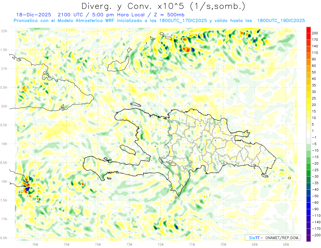Screen dimensions: 321x248
Task: Click the '75W' longitude label
Action: pos(67,244)
